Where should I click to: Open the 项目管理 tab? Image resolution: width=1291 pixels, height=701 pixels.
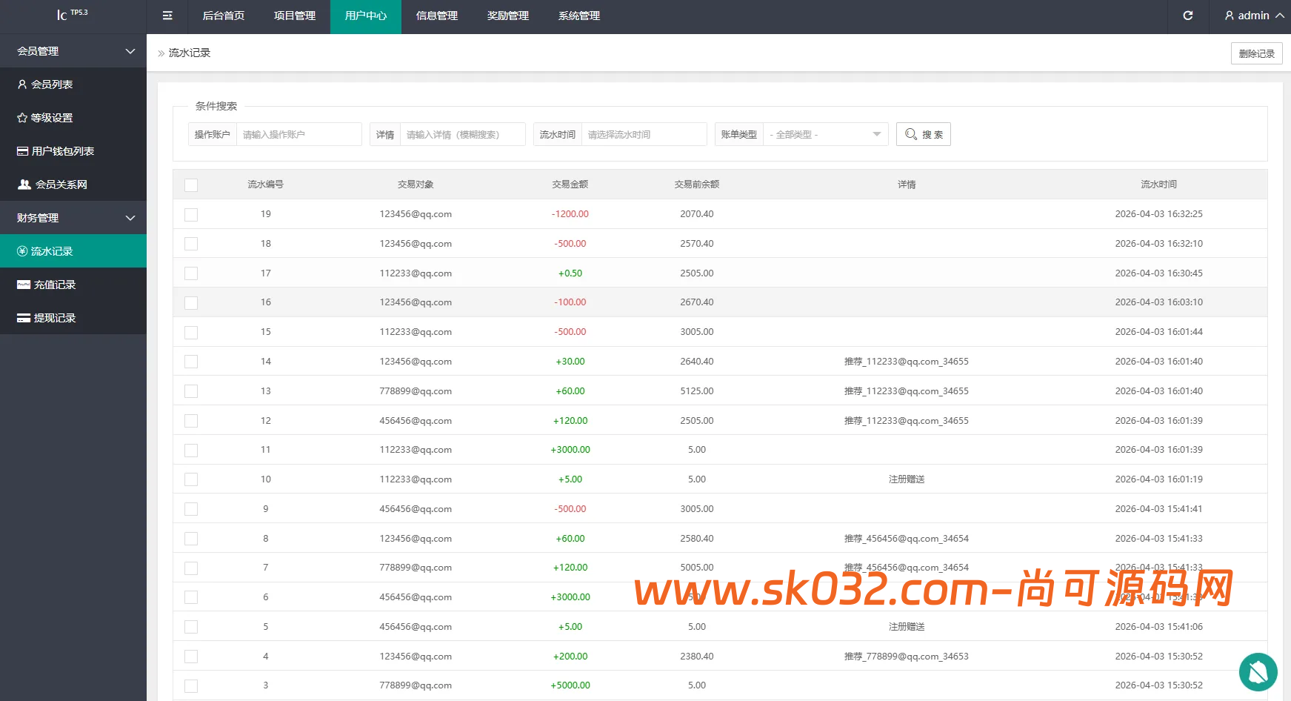click(295, 16)
